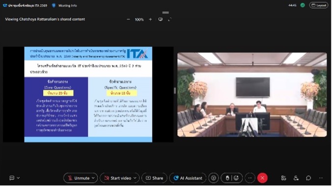Screen dimensions: 333x187
Task: Click "(Core Questions)" text on slide
Action: point(58,88)
